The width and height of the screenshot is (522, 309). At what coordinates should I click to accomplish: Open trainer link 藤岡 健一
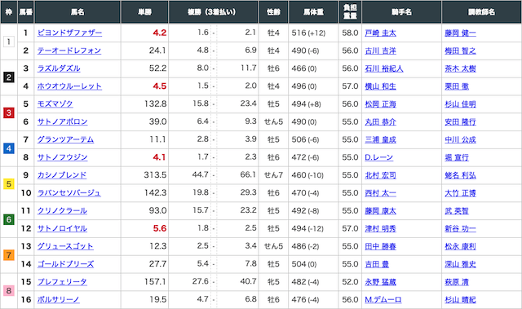coord(460,33)
